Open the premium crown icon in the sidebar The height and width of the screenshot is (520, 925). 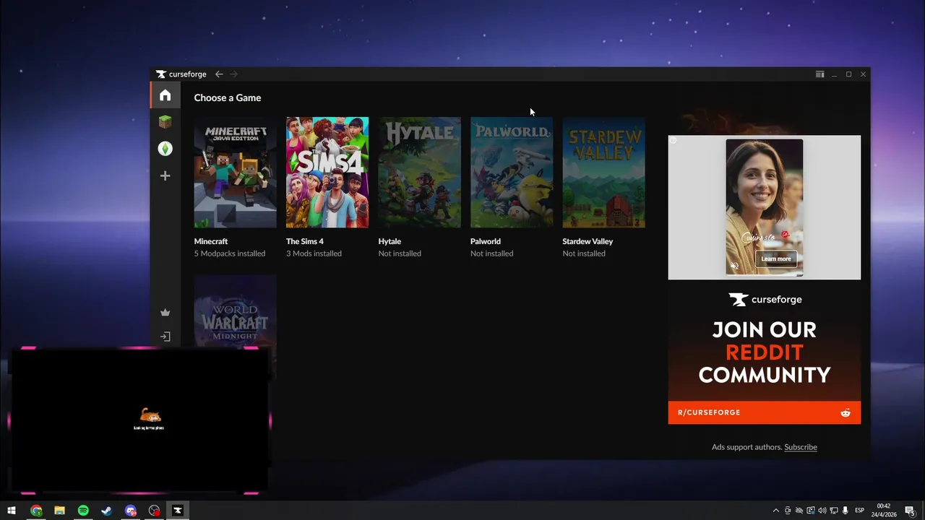click(165, 313)
